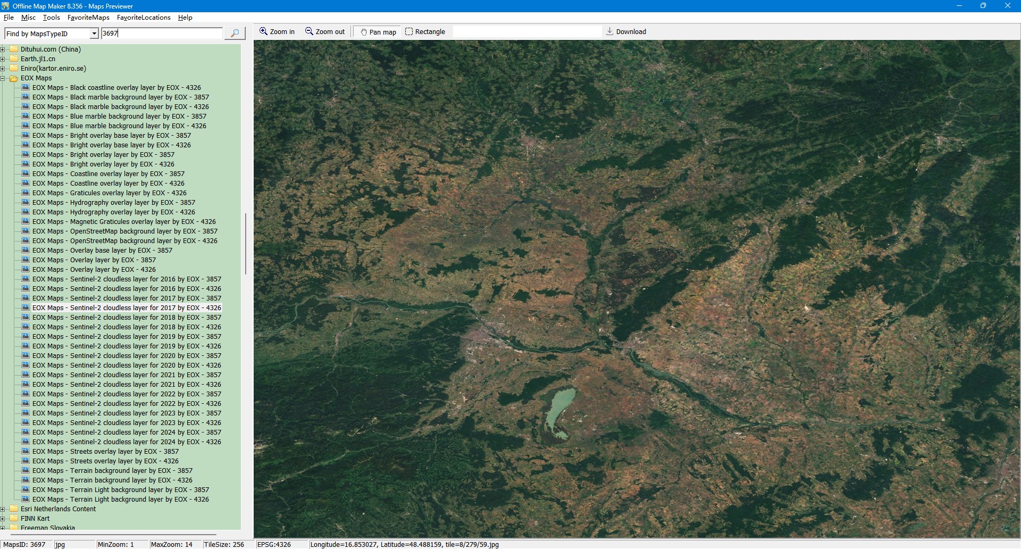
Task: Activate the Pan map hand tool
Action: coord(378,32)
